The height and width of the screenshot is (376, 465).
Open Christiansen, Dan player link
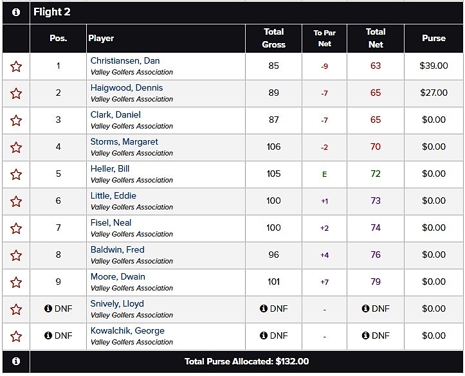pos(125,61)
